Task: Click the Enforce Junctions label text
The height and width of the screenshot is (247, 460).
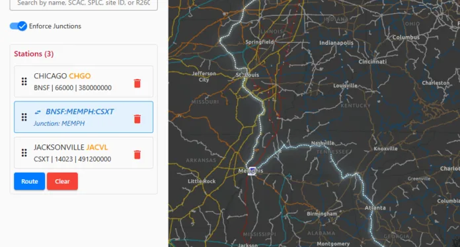Action: click(x=55, y=26)
